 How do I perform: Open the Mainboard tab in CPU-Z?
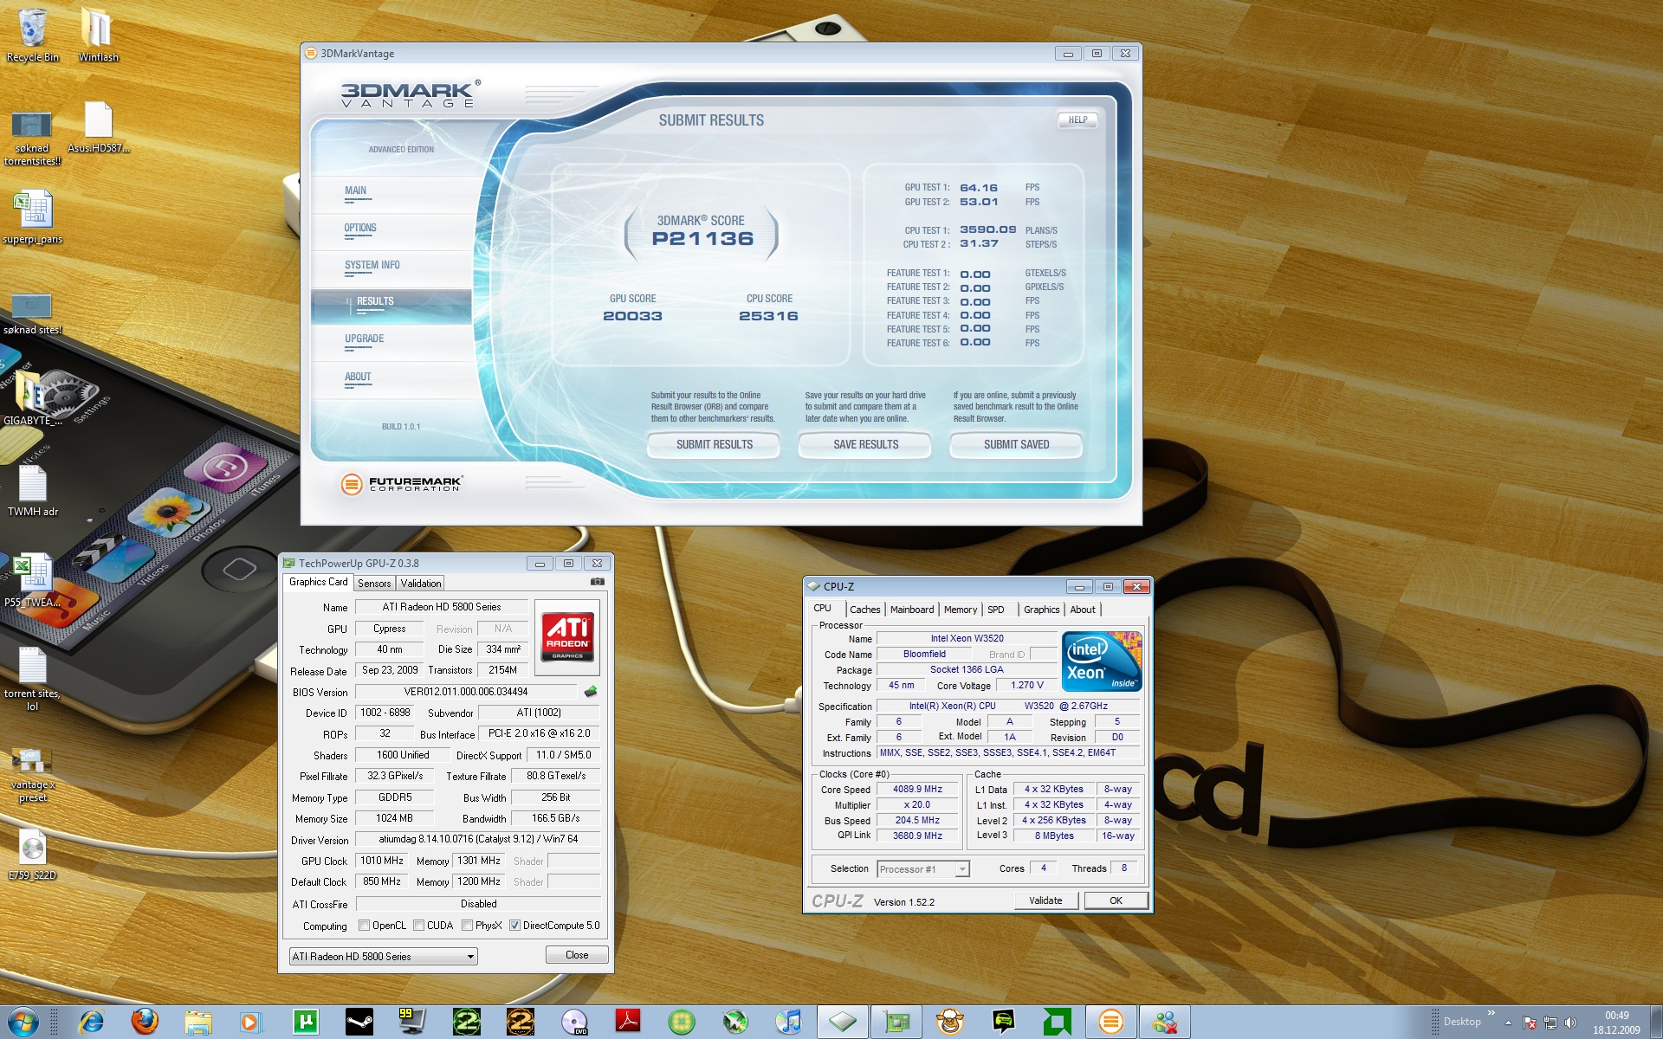pyautogui.click(x=912, y=610)
